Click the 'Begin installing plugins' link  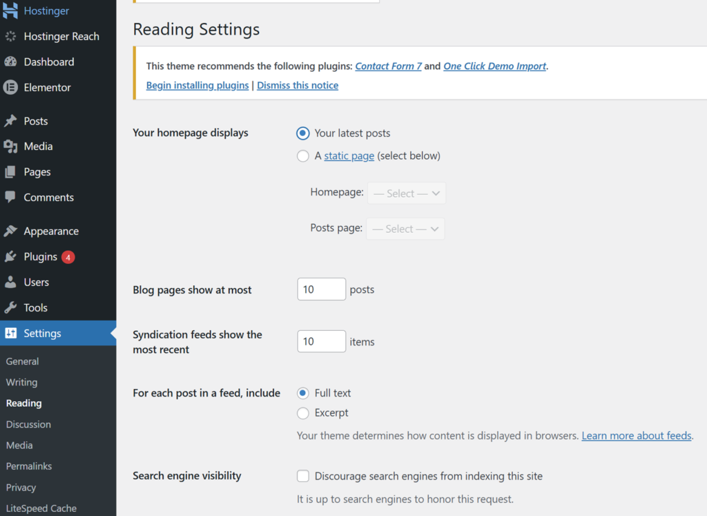197,85
